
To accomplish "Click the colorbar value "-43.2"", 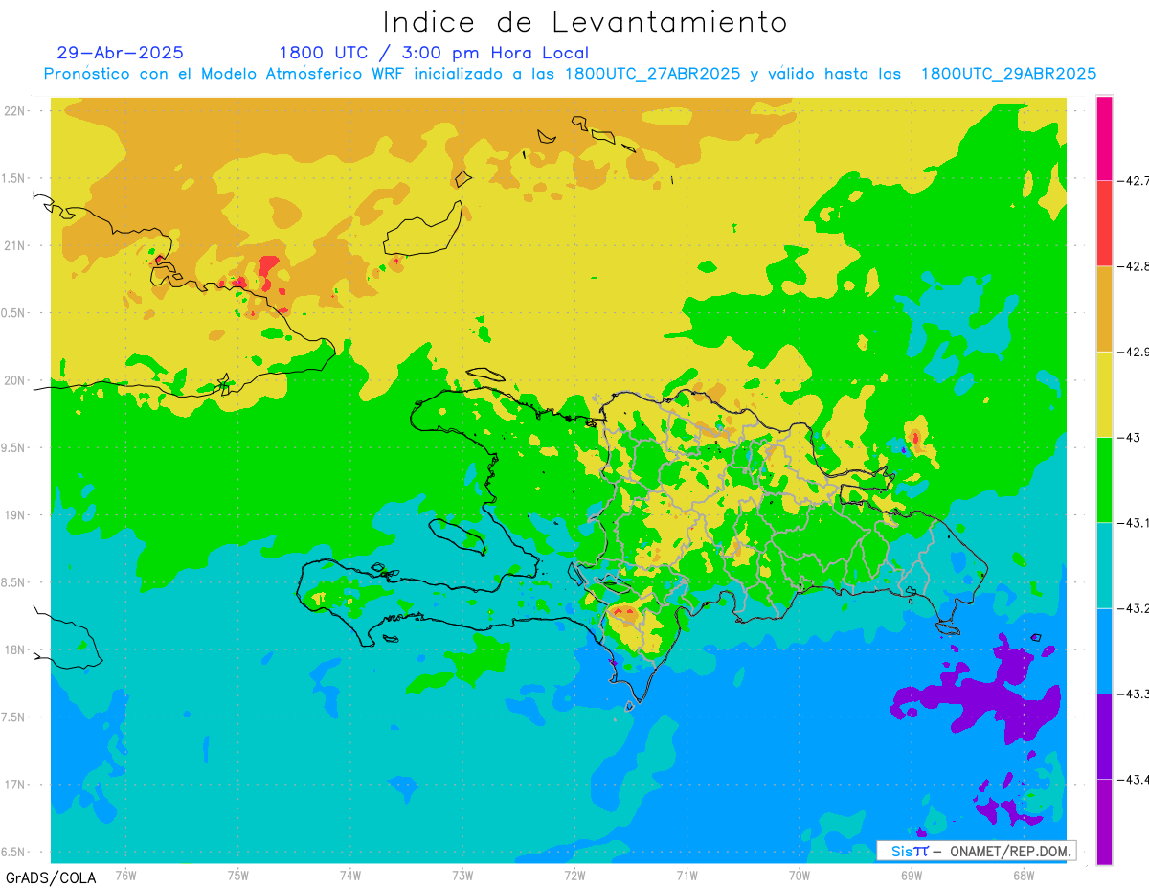I will coord(1134,608).
